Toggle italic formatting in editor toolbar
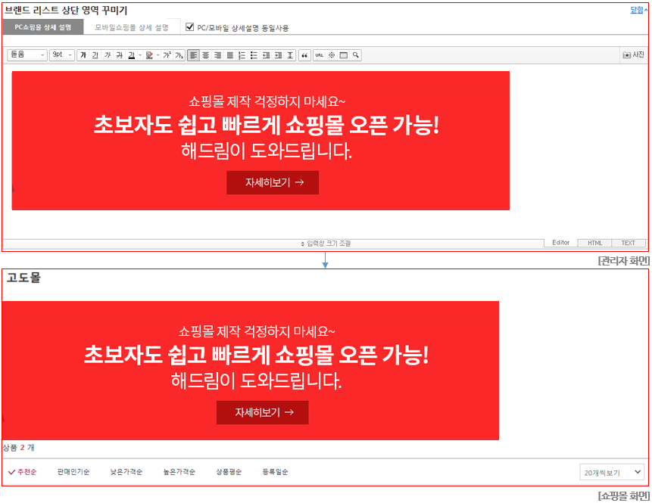This screenshot has width=652, height=503. (108, 54)
